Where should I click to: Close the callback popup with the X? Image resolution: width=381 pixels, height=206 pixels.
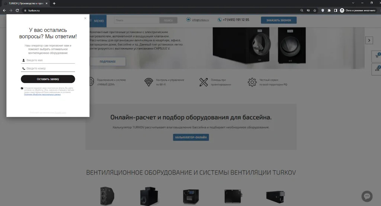85,18
